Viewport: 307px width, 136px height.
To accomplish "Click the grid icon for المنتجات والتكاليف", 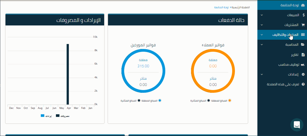I will click(x=303, y=35).
